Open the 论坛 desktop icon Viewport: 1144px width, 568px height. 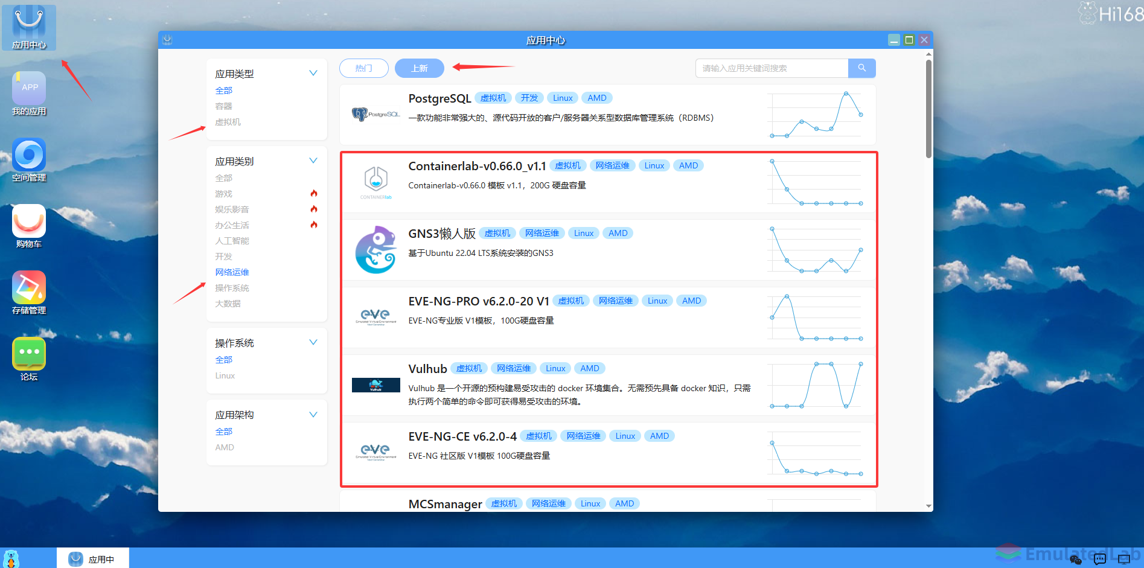click(29, 359)
